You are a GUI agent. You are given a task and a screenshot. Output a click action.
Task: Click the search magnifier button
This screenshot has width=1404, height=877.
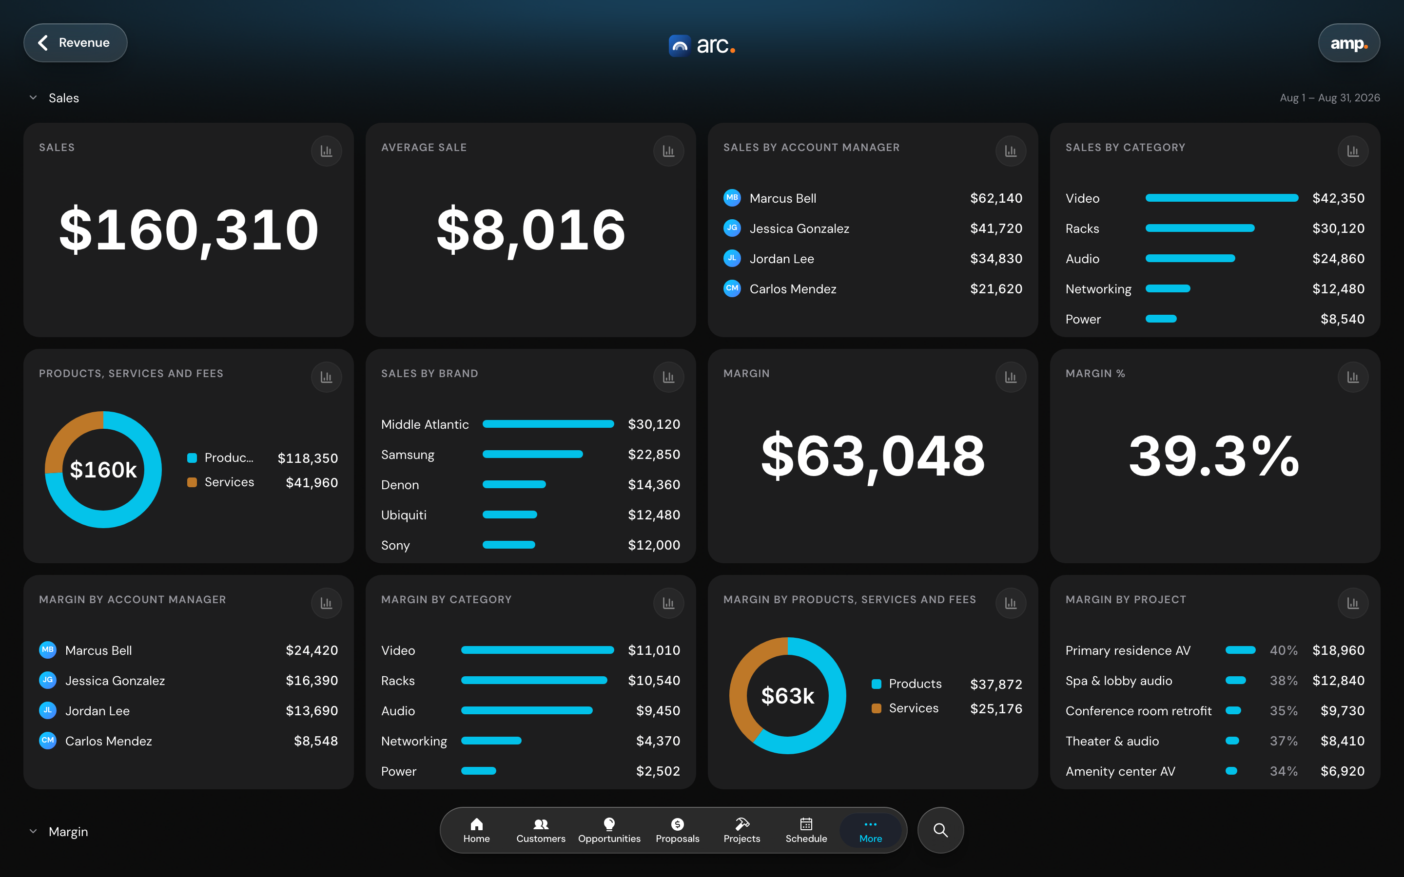click(x=940, y=830)
